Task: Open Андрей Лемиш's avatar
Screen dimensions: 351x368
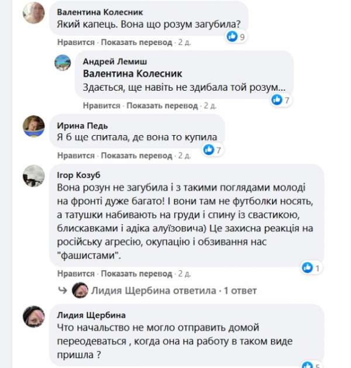Action: (x=63, y=63)
